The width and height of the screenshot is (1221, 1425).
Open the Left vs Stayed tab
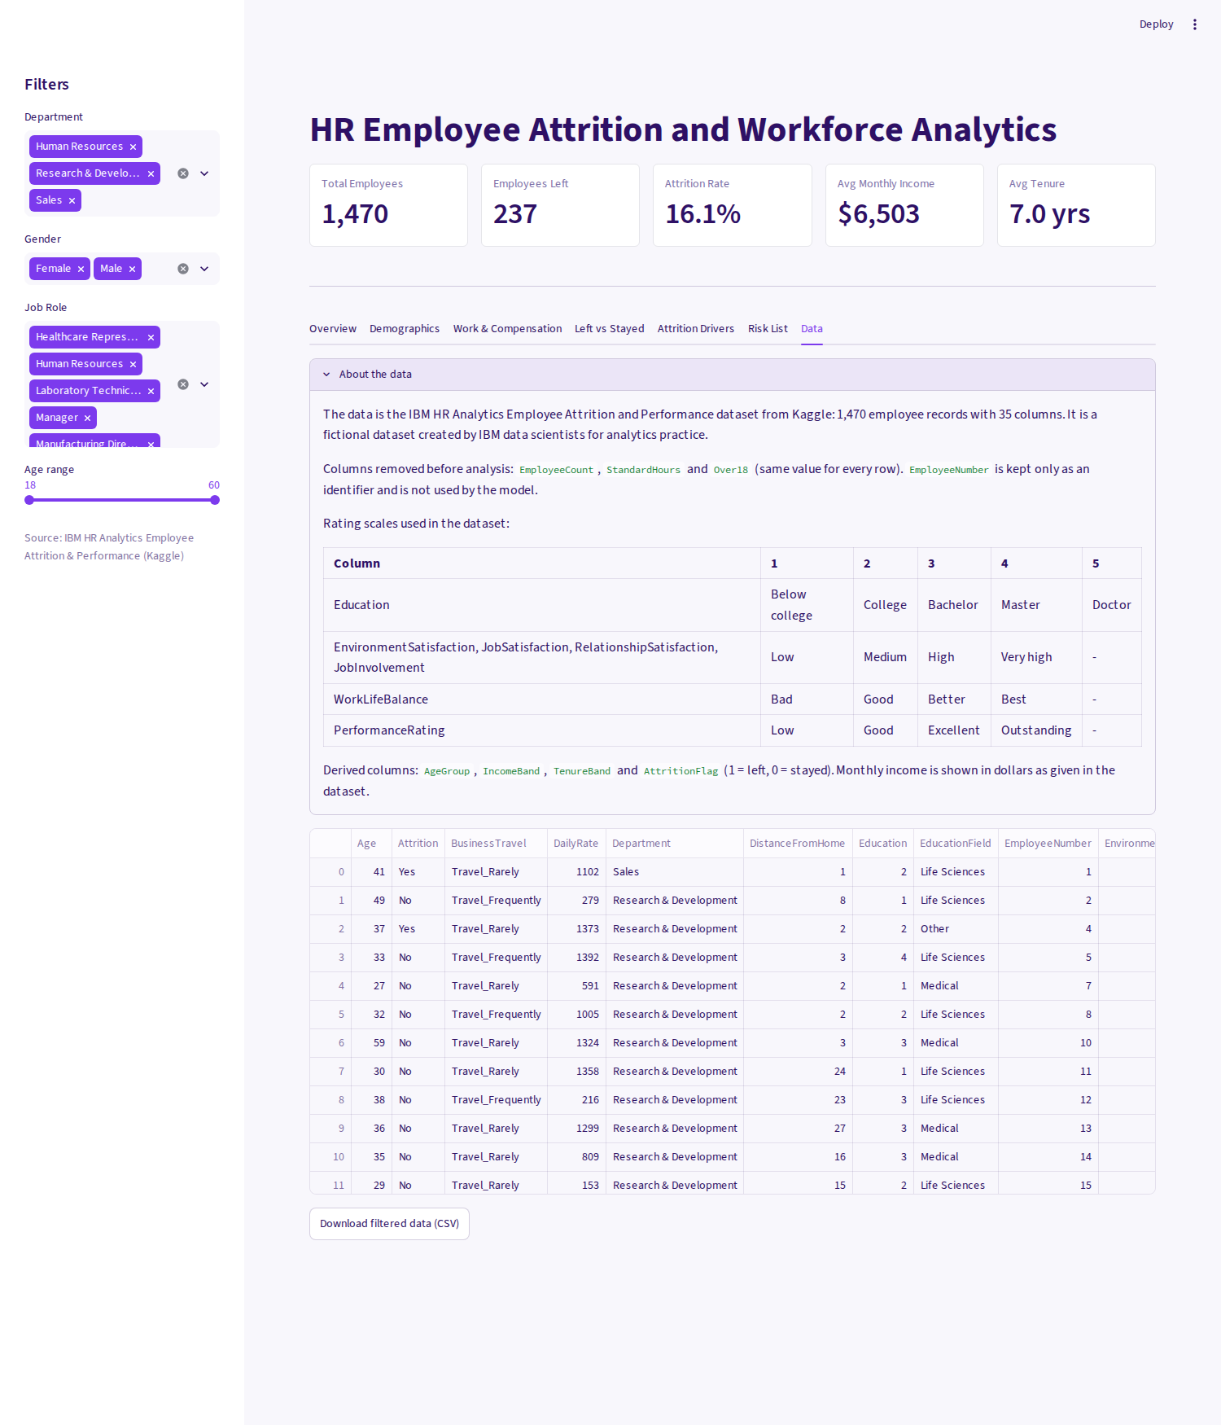coord(609,329)
